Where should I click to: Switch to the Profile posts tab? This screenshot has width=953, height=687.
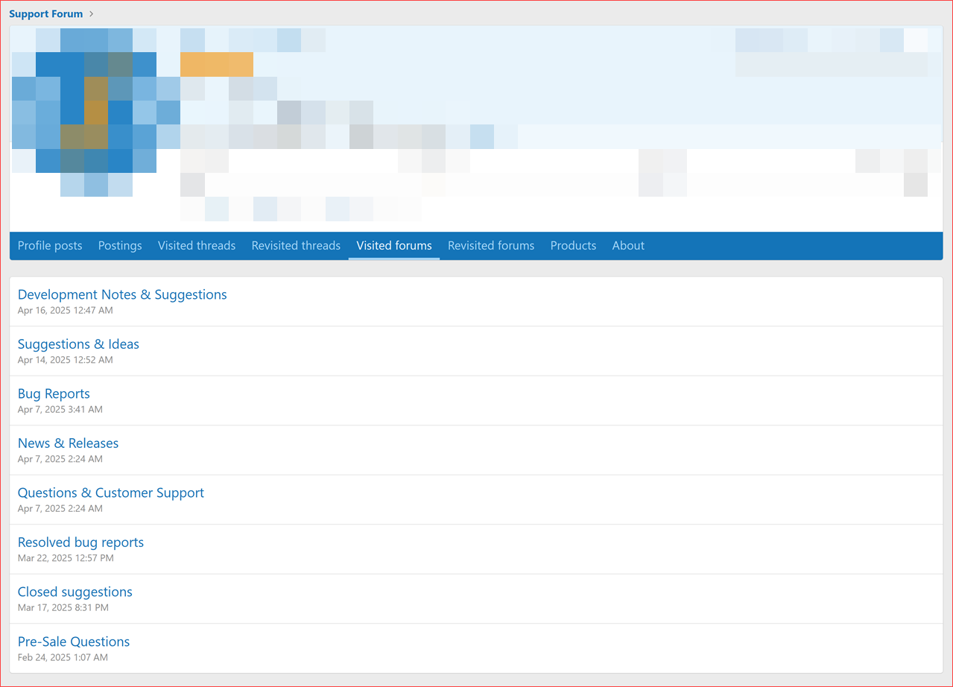[x=49, y=245]
